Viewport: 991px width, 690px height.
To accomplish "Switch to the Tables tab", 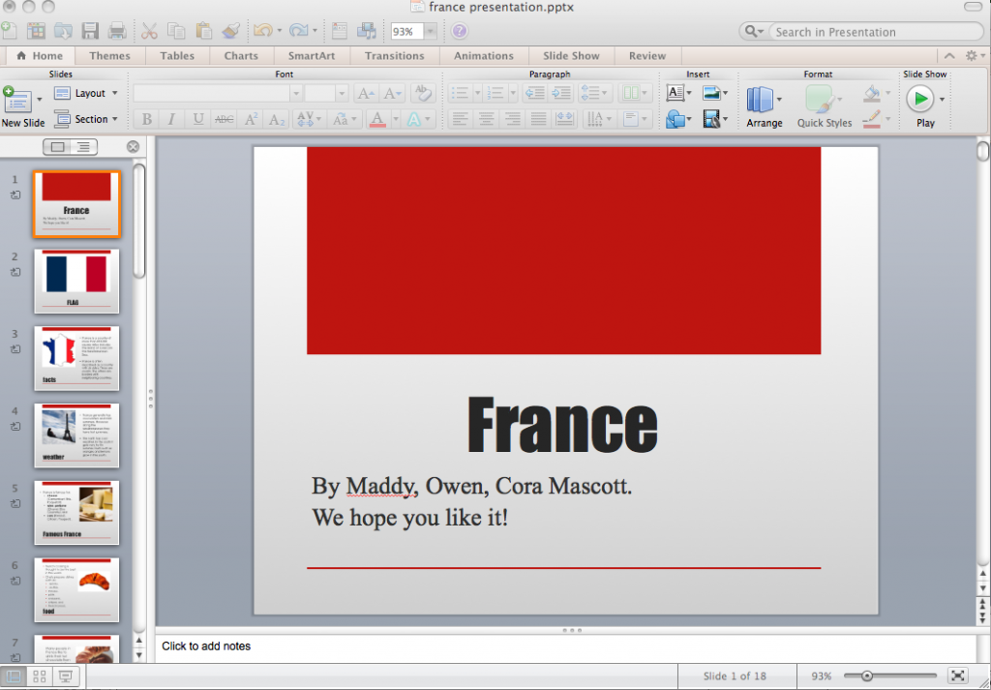I will click(177, 55).
